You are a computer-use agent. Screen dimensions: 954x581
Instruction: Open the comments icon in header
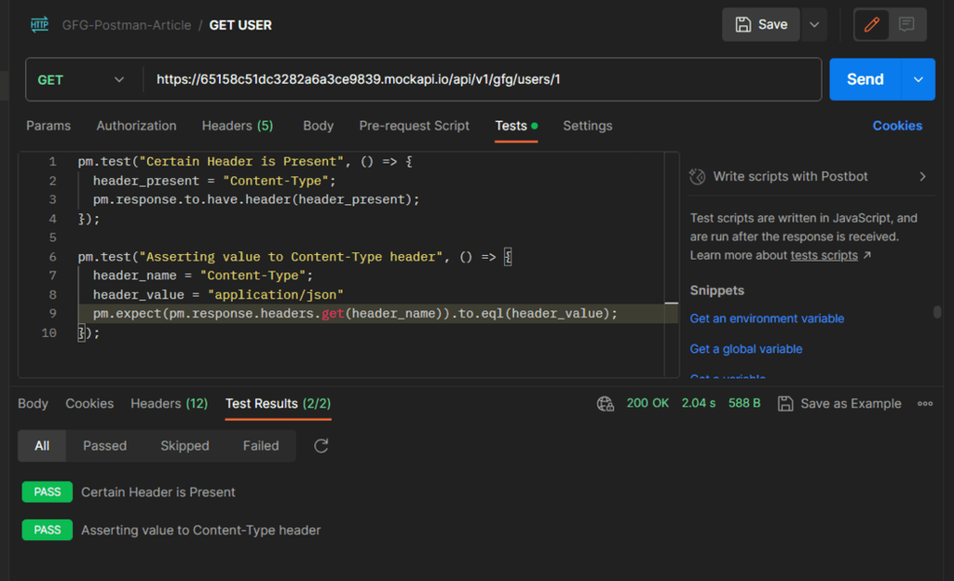[906, 25]
